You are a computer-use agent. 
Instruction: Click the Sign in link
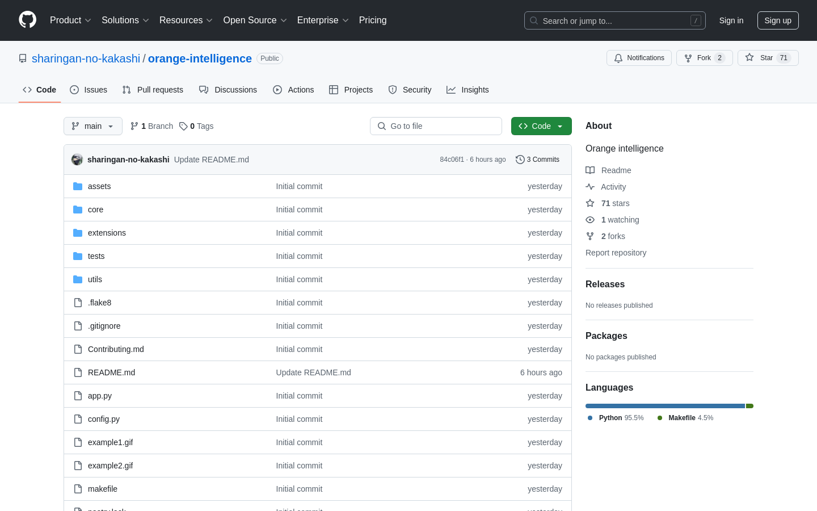tap(731, 20)
